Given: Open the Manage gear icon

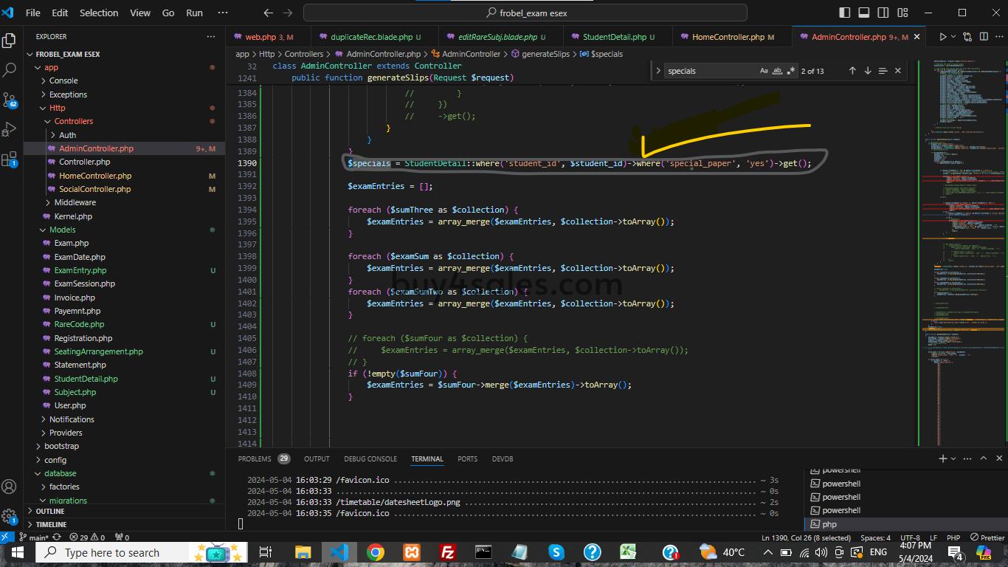Looking at the screenshot, I should point(10,516).
